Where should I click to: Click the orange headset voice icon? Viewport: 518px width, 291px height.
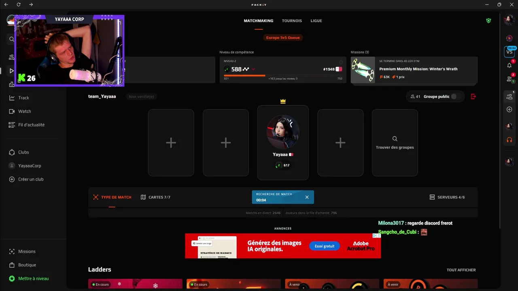(x=509, y=140)
